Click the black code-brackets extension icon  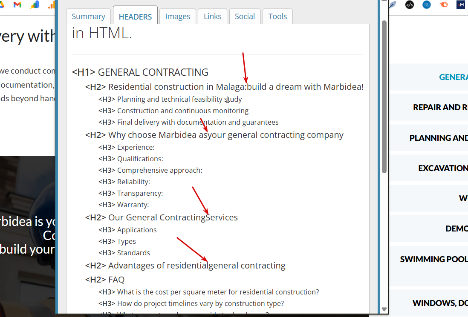410,5
